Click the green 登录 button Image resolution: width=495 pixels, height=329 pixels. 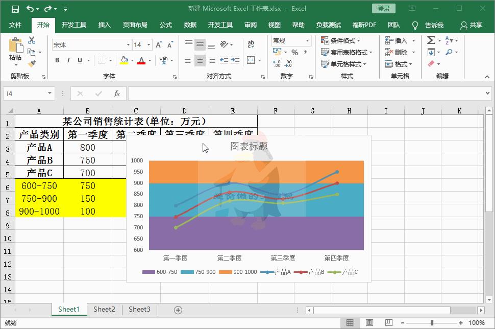point(383,9)
